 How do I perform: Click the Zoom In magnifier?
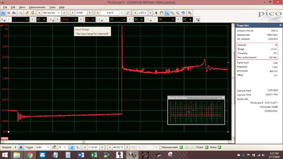[172, 13]
